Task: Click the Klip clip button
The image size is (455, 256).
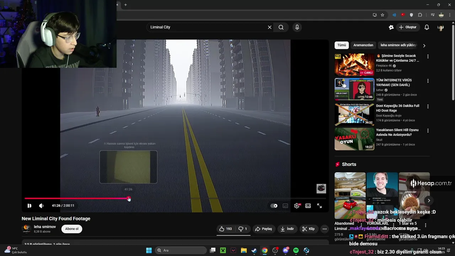Action: tap(308, 229)
